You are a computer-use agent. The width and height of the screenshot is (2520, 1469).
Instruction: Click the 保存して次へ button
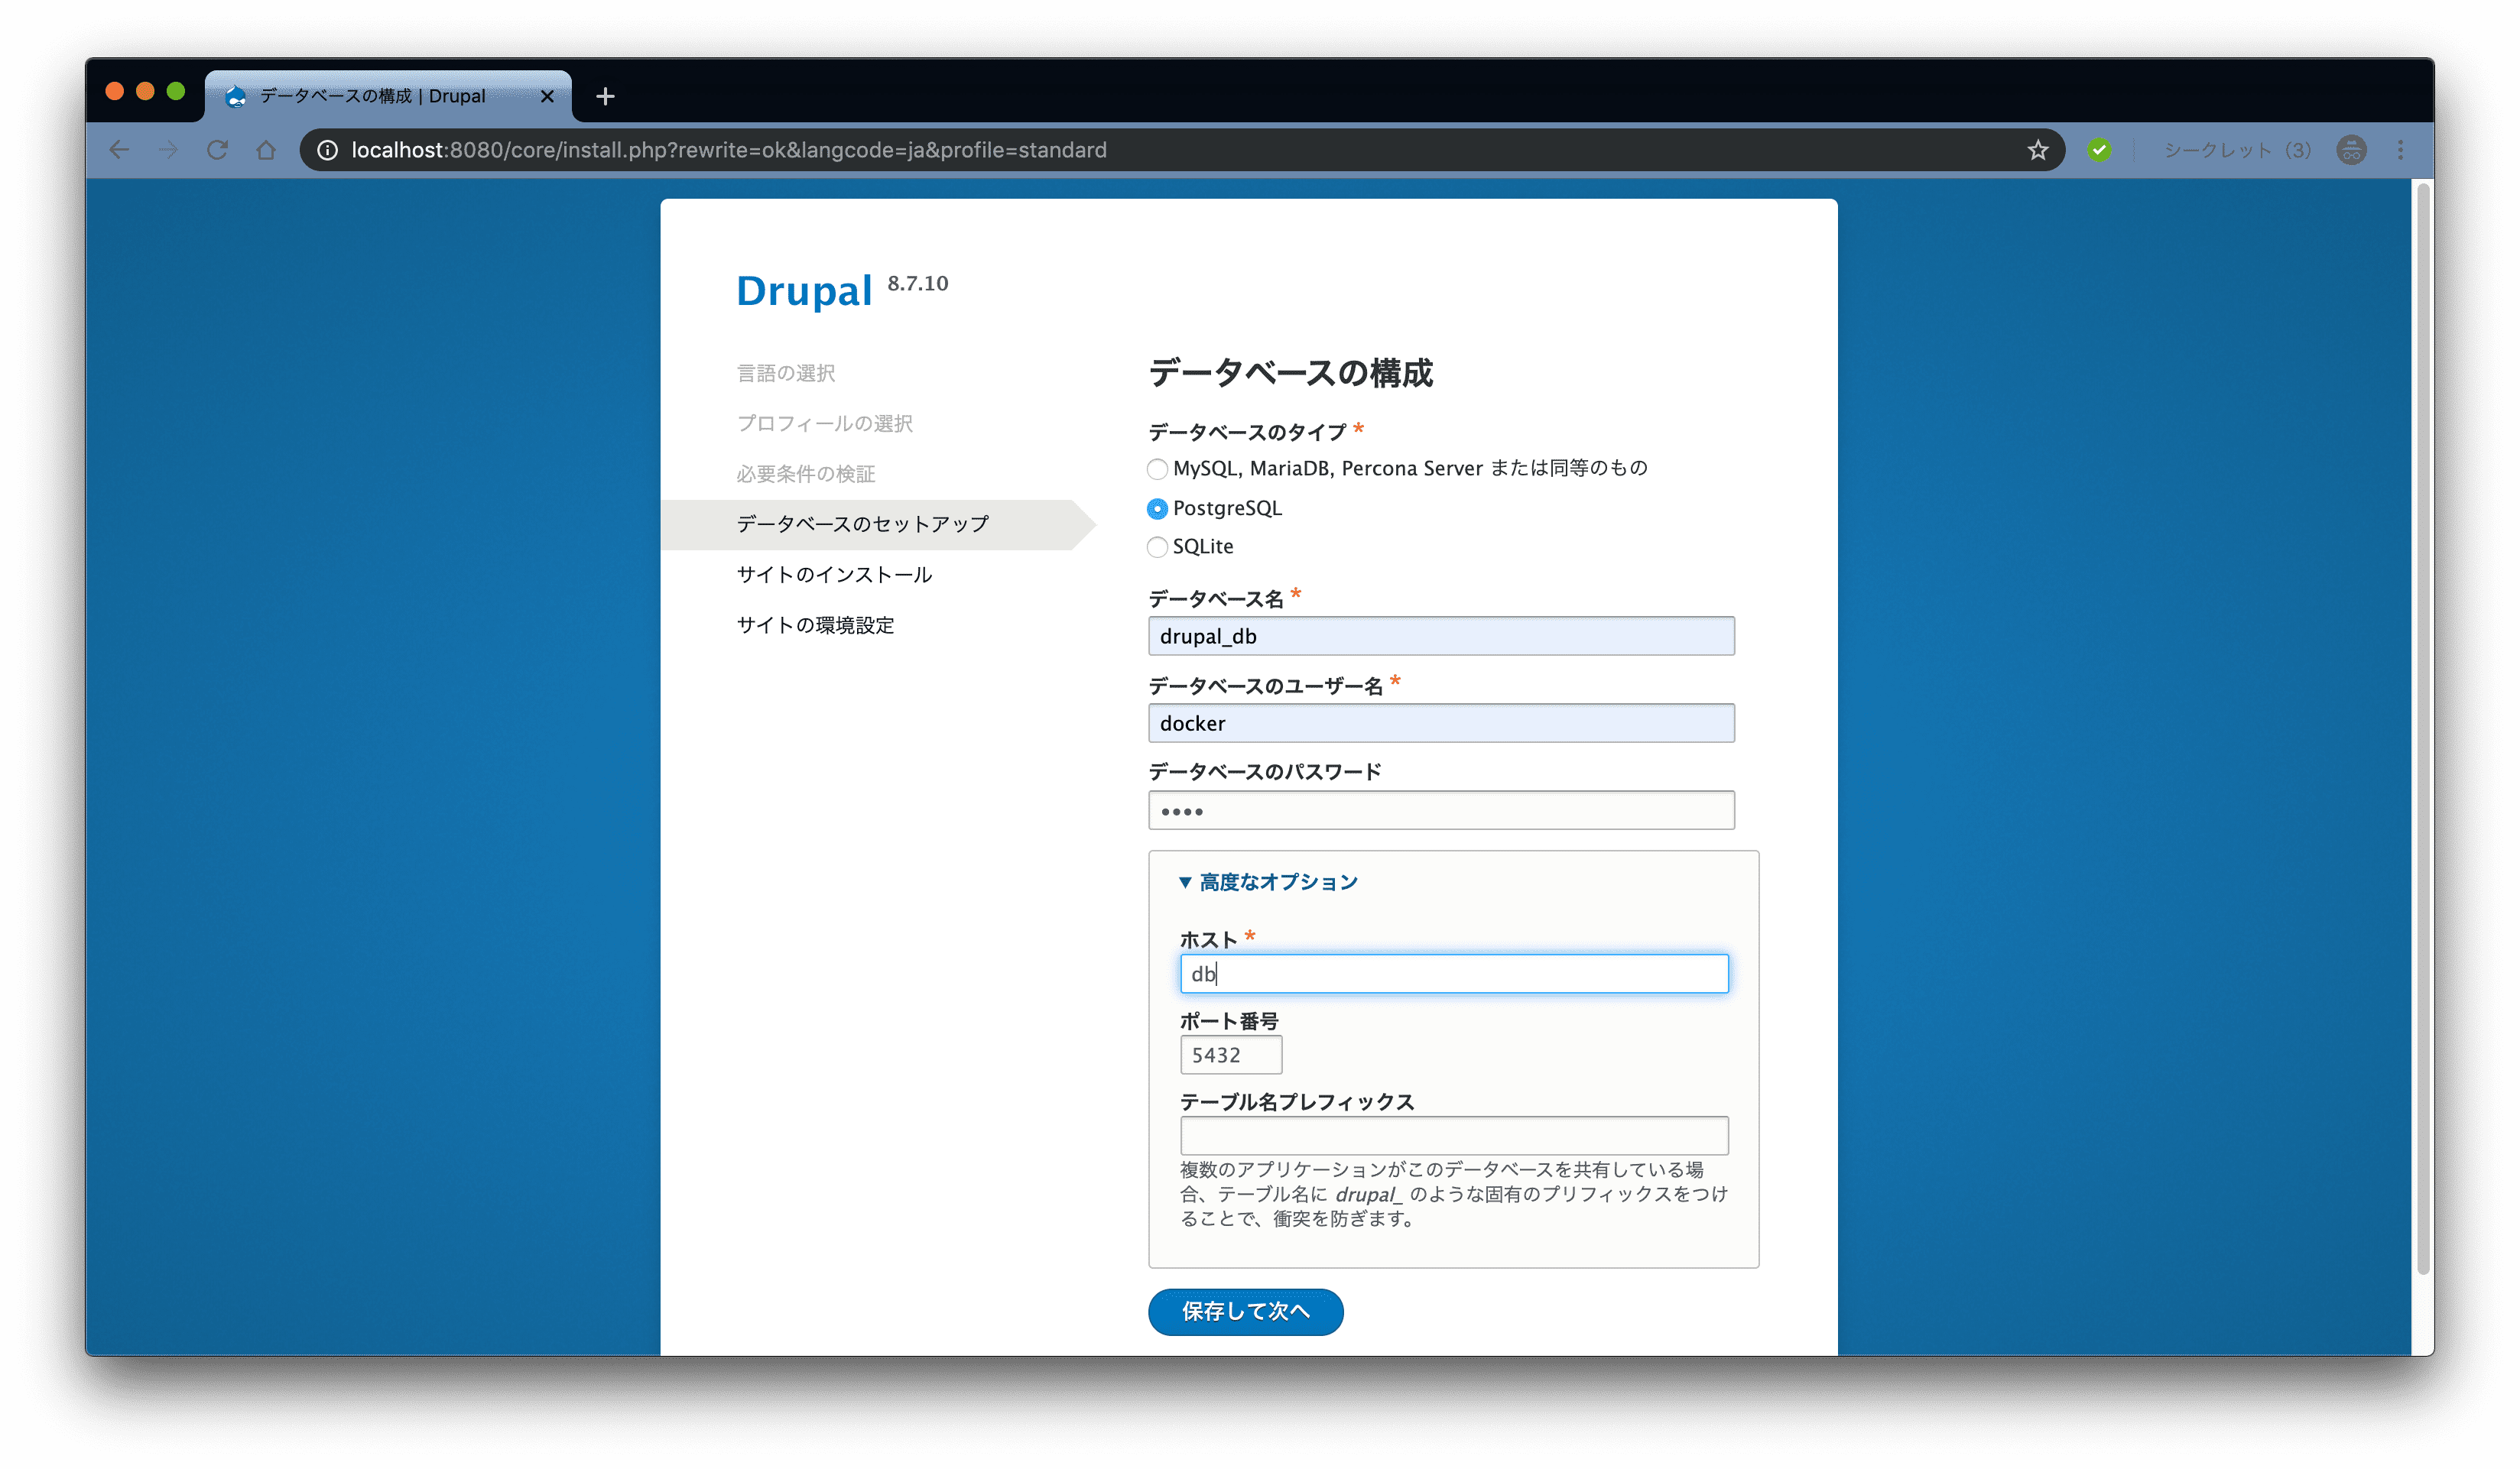click(1245, 1312)
